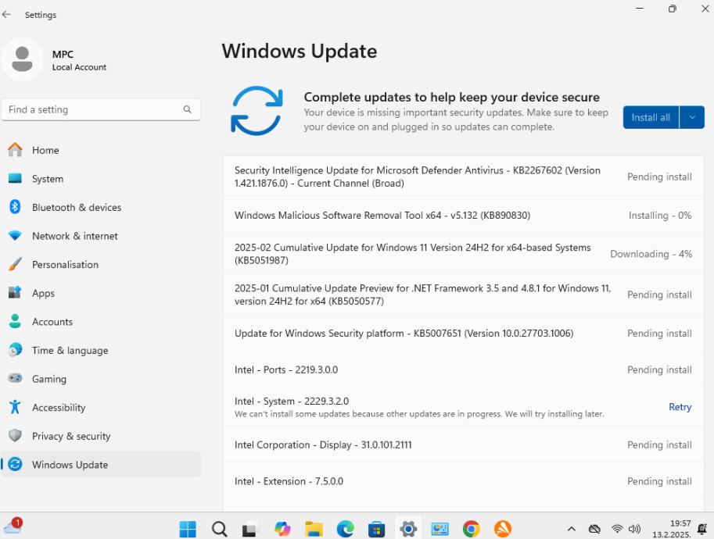Click the search magnifier in Find a setting
This screenshot has width=714, height=539.
[187, 109]
